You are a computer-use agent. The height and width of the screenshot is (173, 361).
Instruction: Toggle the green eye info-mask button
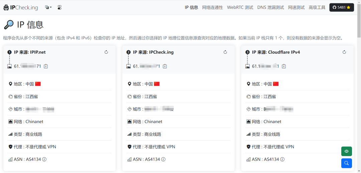tap(347, 151)
